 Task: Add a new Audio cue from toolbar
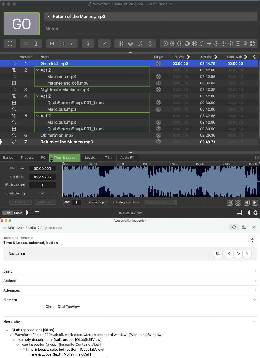pos(26,44)
